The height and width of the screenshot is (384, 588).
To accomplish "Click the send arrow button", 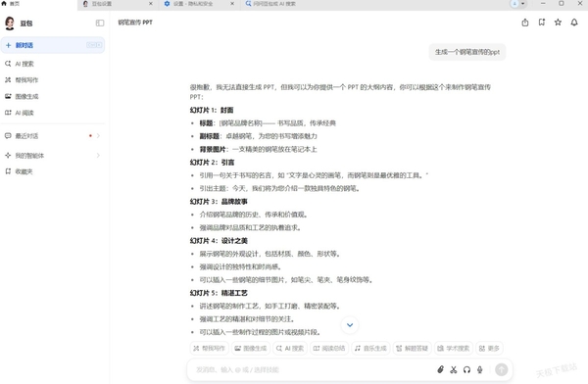I will click(502, 369).
